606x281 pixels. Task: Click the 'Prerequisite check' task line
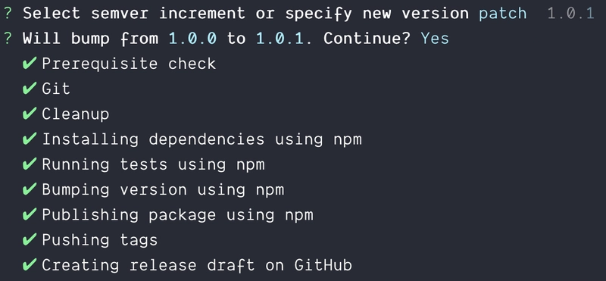pos(129,64)
